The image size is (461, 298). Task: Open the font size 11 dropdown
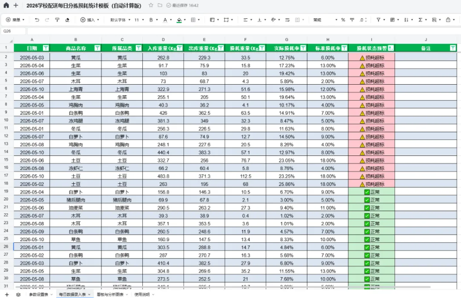[140, 20]
